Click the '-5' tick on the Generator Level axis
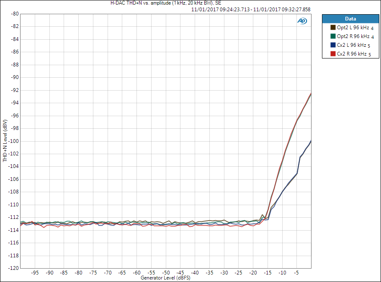The image size is (381, 282). (296, 273)
